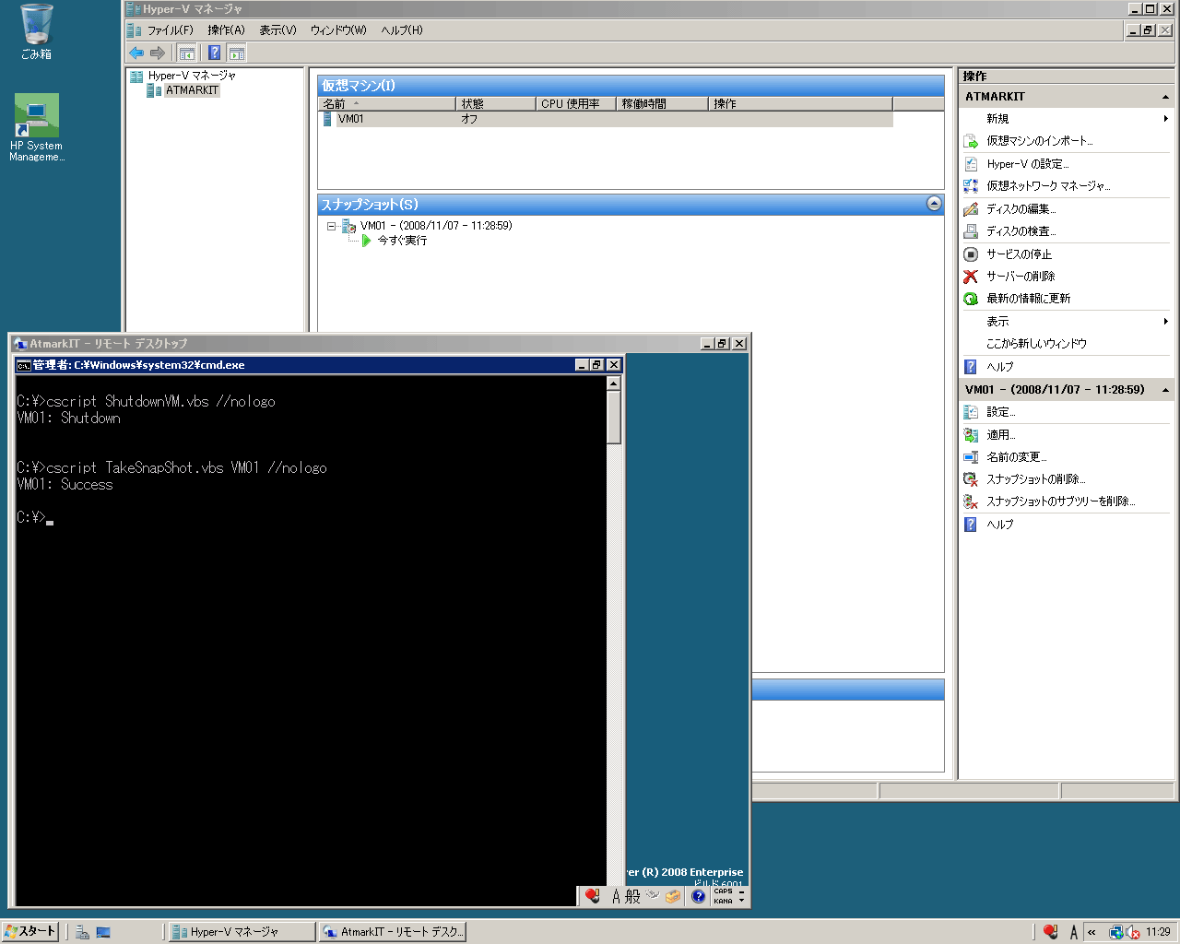Click the IME toolbox icon in remote desktop

[673, 896]
